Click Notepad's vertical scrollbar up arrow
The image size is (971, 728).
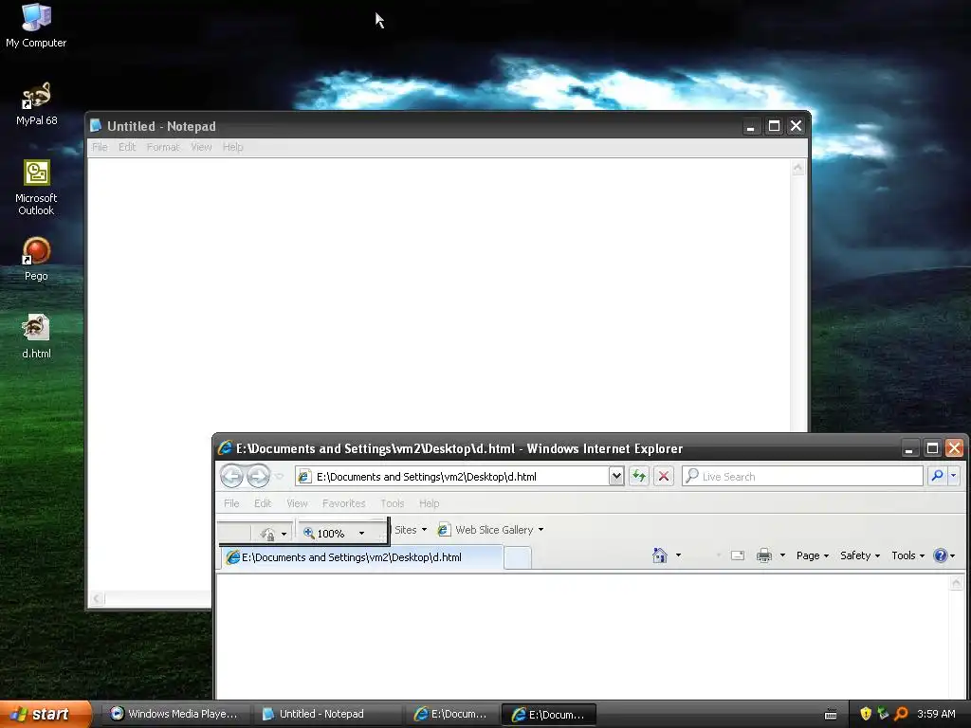[x=797, y=168]
